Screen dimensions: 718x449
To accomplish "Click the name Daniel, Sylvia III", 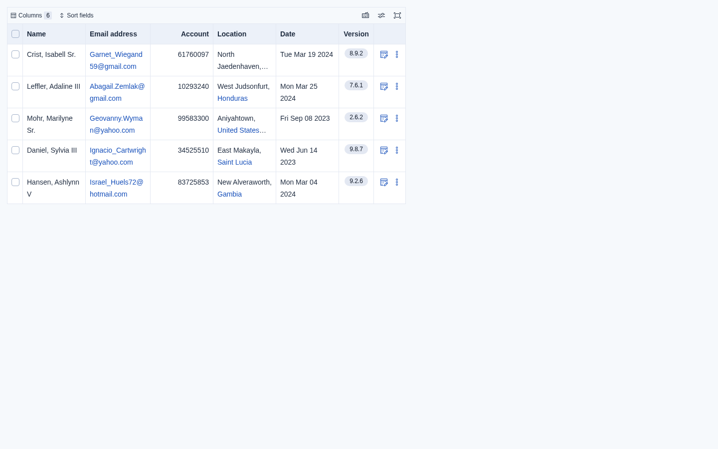I will [52, 150].
